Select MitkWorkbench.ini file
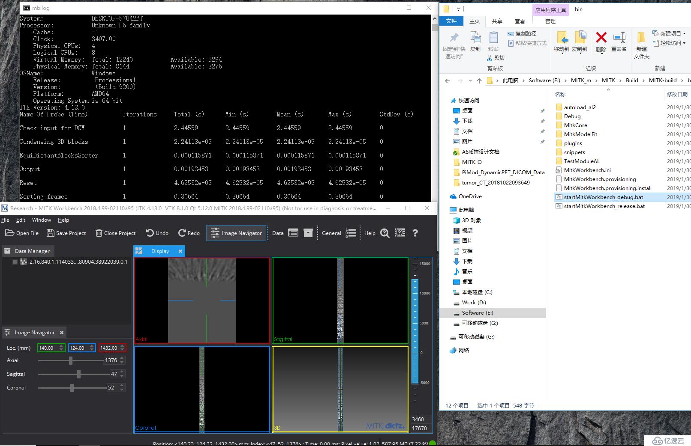This screenshot has height=446, width=691. [587, 170]
